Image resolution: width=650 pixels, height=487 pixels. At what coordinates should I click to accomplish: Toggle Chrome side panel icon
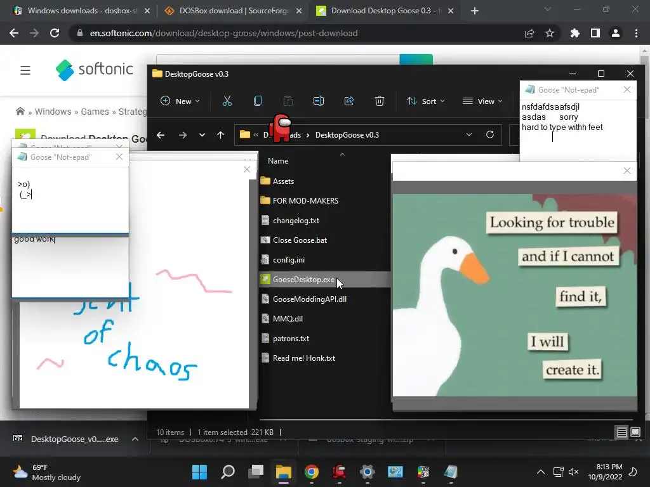595,33
